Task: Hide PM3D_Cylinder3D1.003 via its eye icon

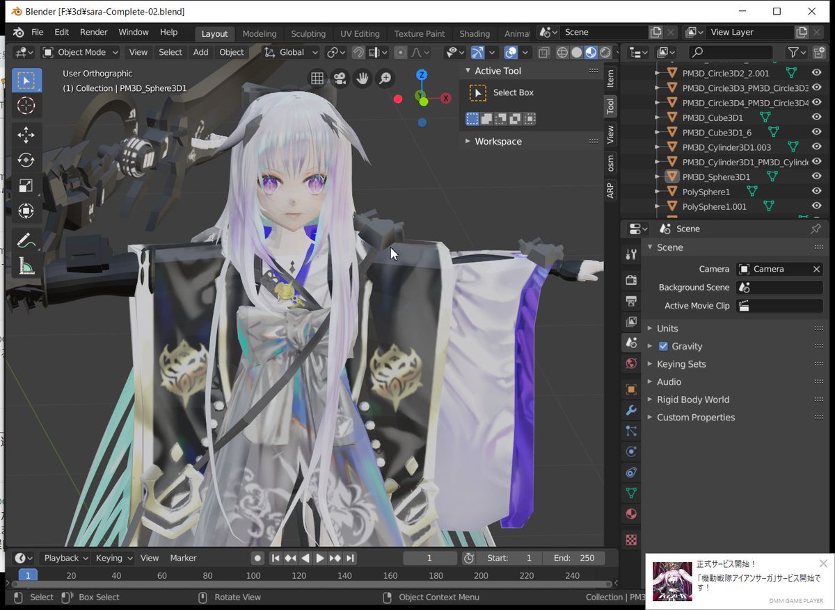Action: (x=817, y=147)
